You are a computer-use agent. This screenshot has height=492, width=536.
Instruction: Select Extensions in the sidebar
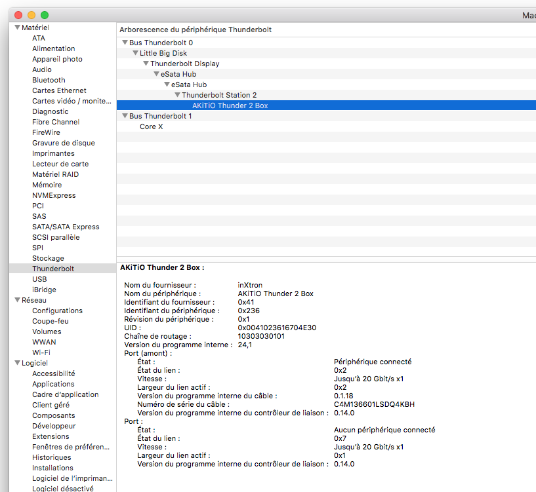[x=51, y=436]
